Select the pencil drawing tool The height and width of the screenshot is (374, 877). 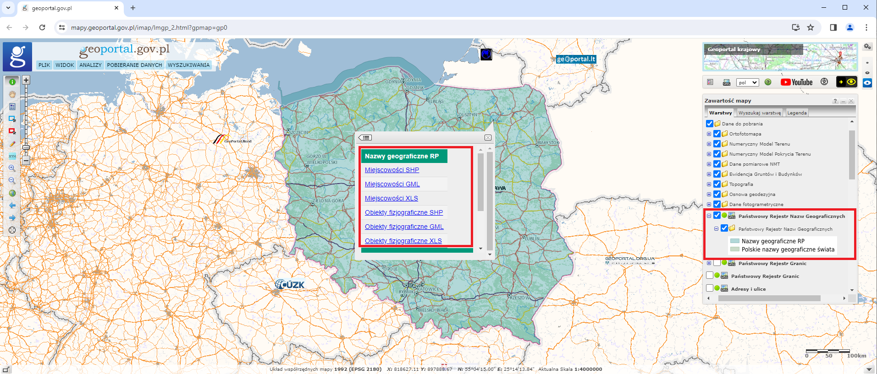click(12, 144)
